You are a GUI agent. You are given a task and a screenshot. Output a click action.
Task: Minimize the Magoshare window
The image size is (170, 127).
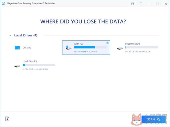(x=149, y=4)
